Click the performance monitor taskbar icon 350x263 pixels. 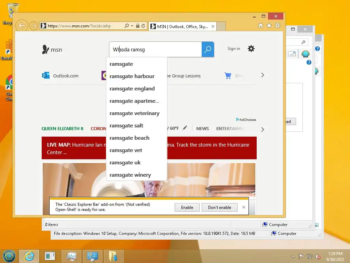pos(71,256)
